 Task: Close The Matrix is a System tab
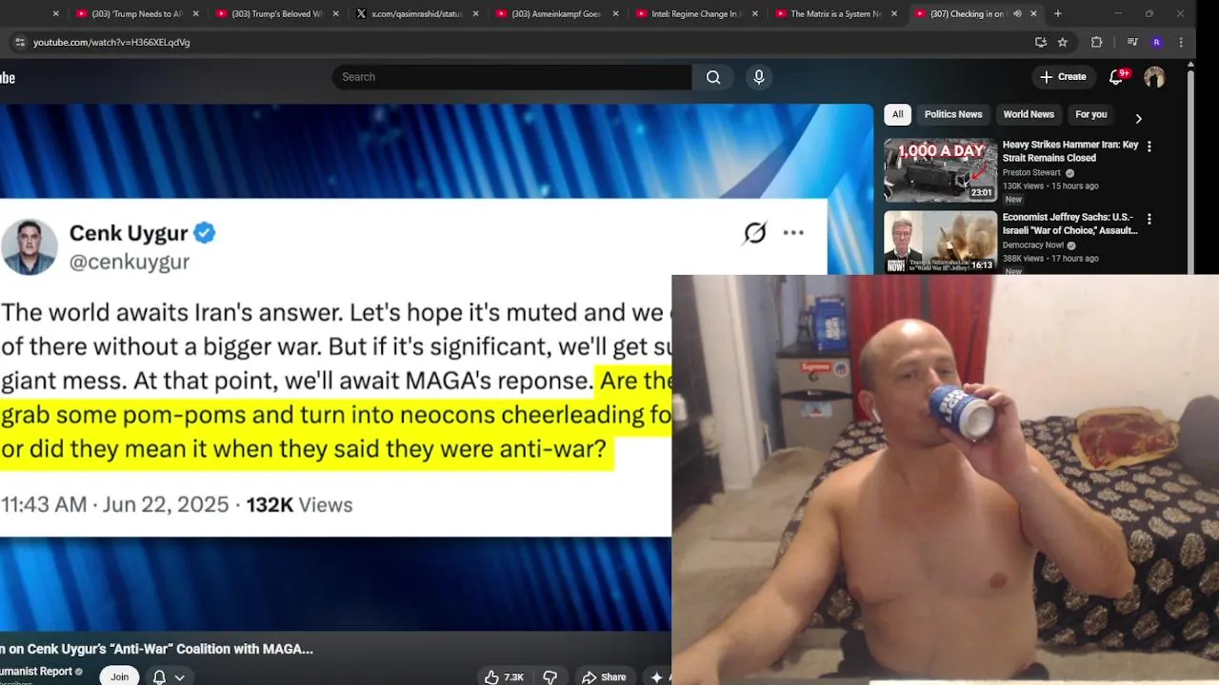pos(894,14)
